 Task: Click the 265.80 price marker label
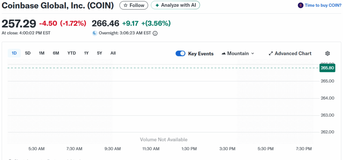[x=327, y=68]
